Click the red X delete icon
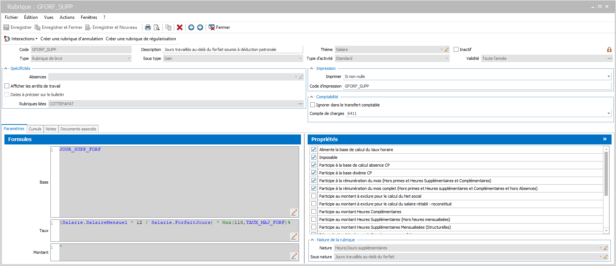The image size is (616, 266). 180,27
